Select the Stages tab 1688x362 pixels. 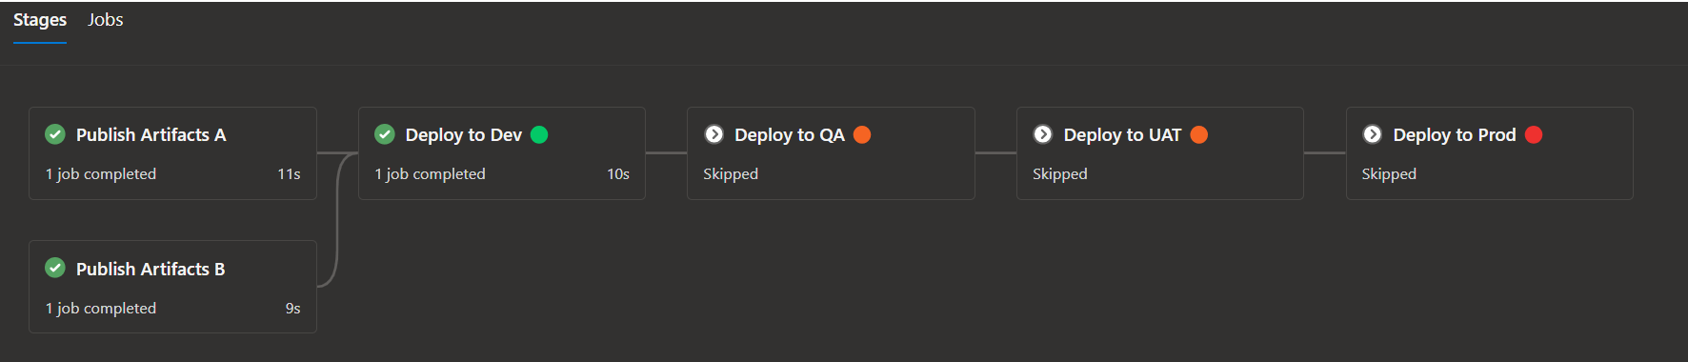coord(40,20)
